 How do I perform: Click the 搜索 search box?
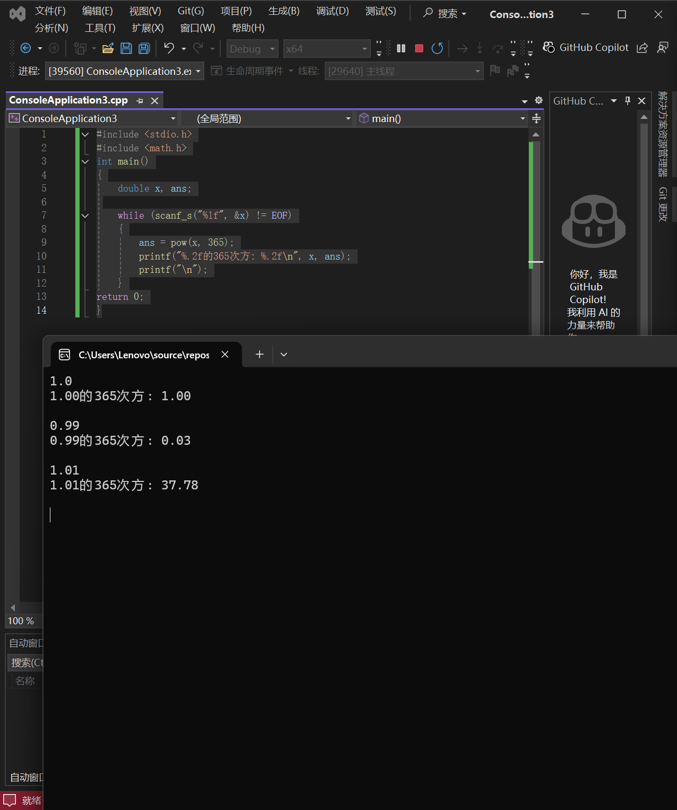point(445,13)
